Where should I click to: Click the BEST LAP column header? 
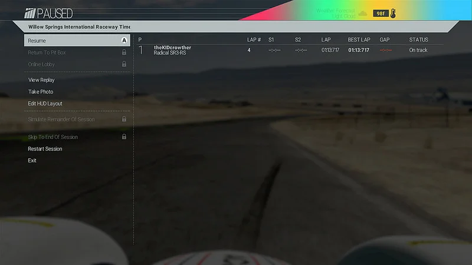(359, 39)
